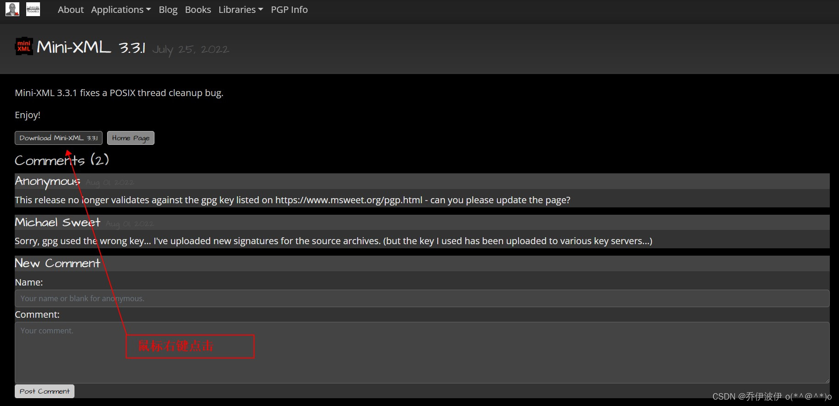This screenshot has height=406, width=839.
Task: Click the Comments (2) heading
Action: (62, 160)
